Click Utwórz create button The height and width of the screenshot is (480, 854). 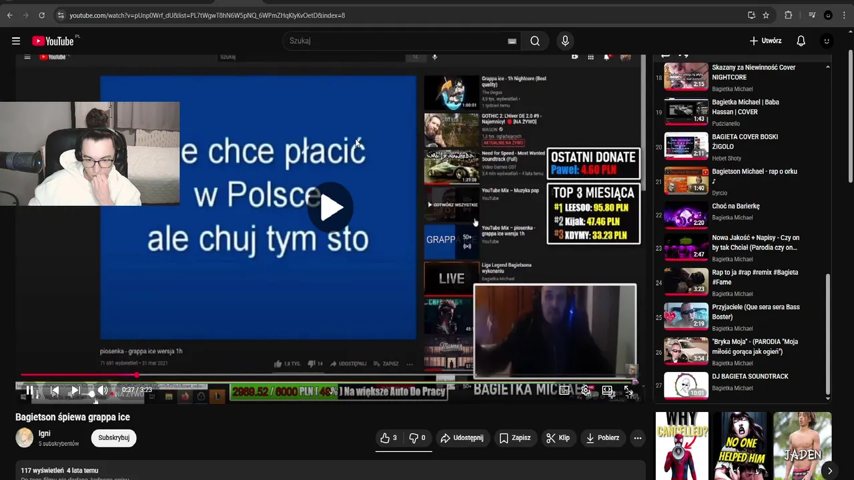point(765,41)
